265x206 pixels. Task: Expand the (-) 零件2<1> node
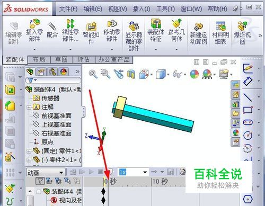(x=29, y=160)
